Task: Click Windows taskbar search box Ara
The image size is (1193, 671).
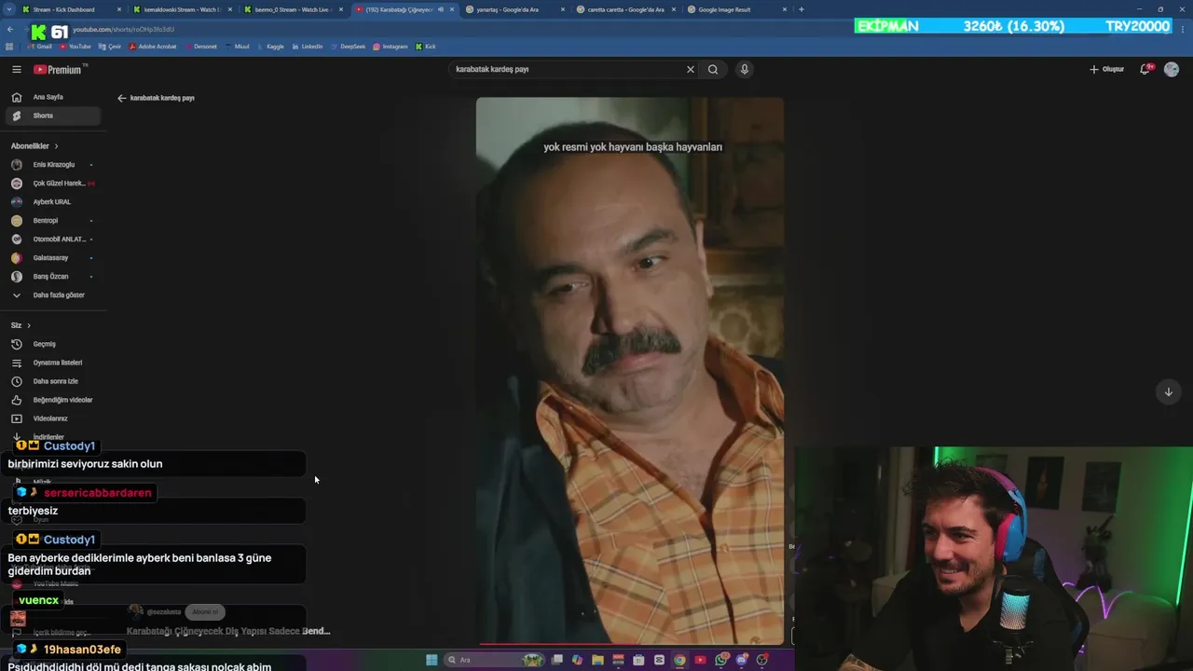Action: pyautogui.click(x=495, y=660)
